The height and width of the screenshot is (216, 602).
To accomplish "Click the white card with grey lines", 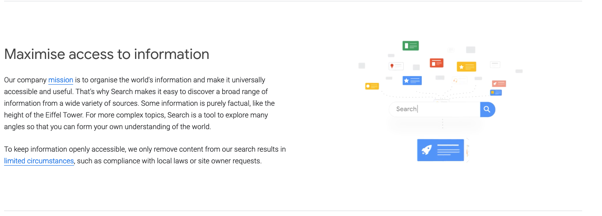I will tap(495, 64).
